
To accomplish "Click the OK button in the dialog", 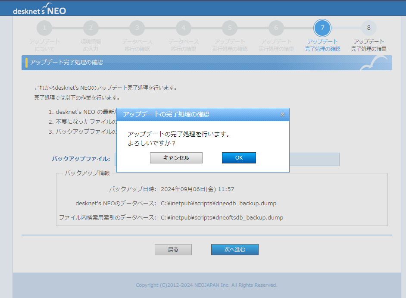I will [239, 158].
